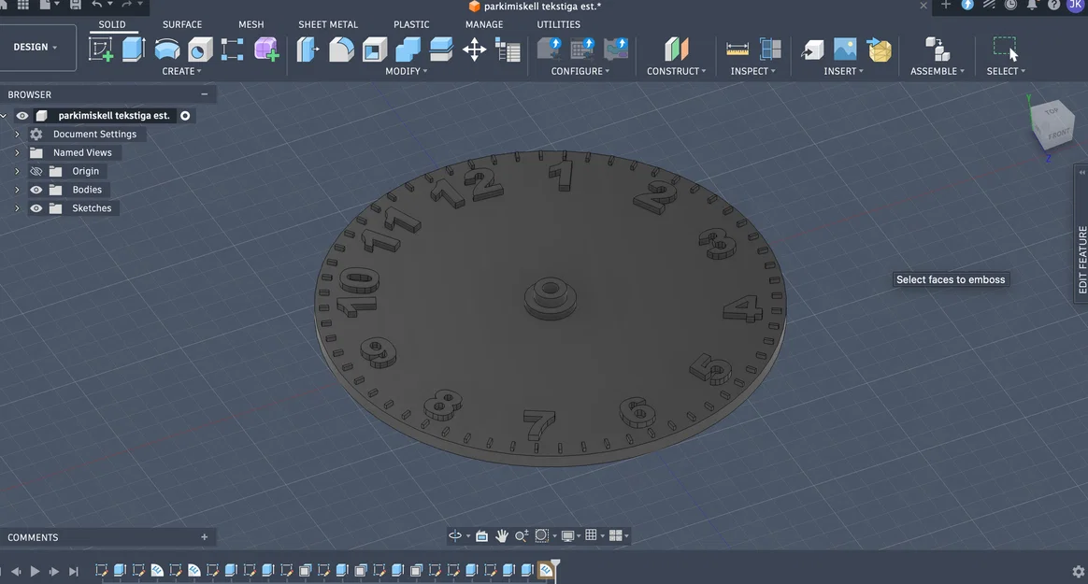Viewport: 1088px width, 584px height.
Task: Select the Revolve tool icon
Action: point(167,50)
